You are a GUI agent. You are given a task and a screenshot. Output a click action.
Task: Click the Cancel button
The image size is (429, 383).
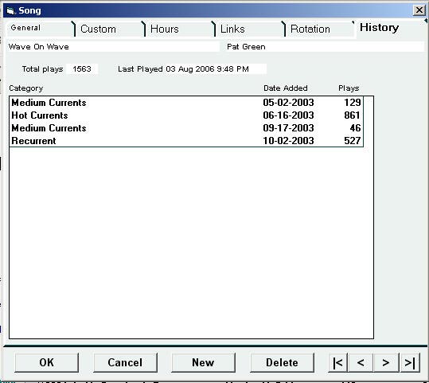[125, 362]
